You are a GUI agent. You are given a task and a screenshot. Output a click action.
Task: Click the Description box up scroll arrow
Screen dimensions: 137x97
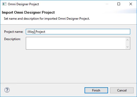128,40
